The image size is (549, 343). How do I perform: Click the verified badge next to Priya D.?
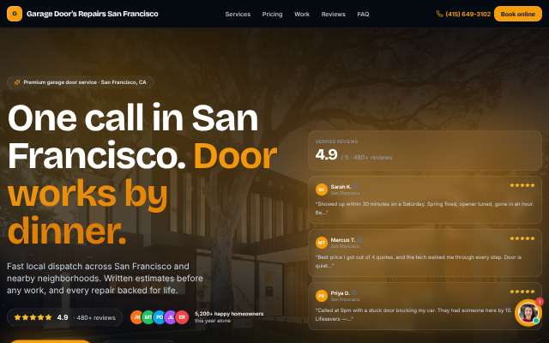coord(354,292)
